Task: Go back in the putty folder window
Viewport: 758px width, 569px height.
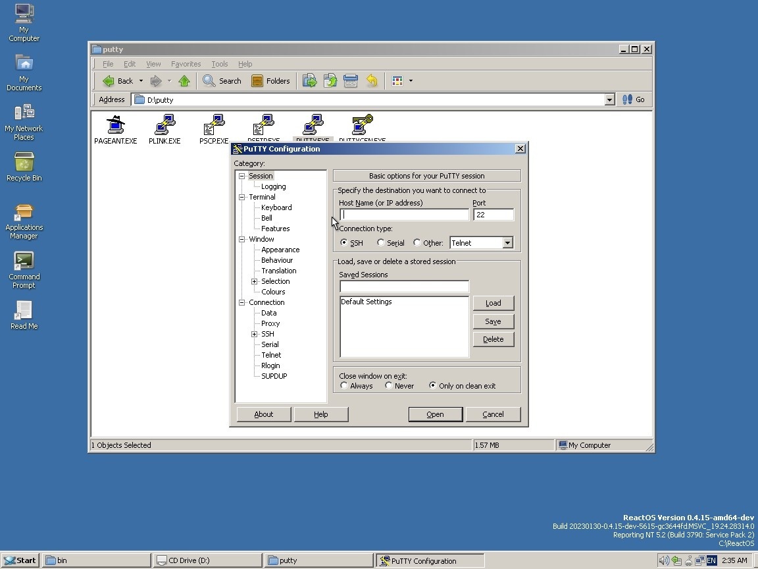Action: 118,81
